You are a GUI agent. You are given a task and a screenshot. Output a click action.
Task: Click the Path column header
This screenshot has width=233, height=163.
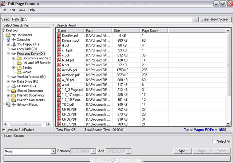coord(98,30)
